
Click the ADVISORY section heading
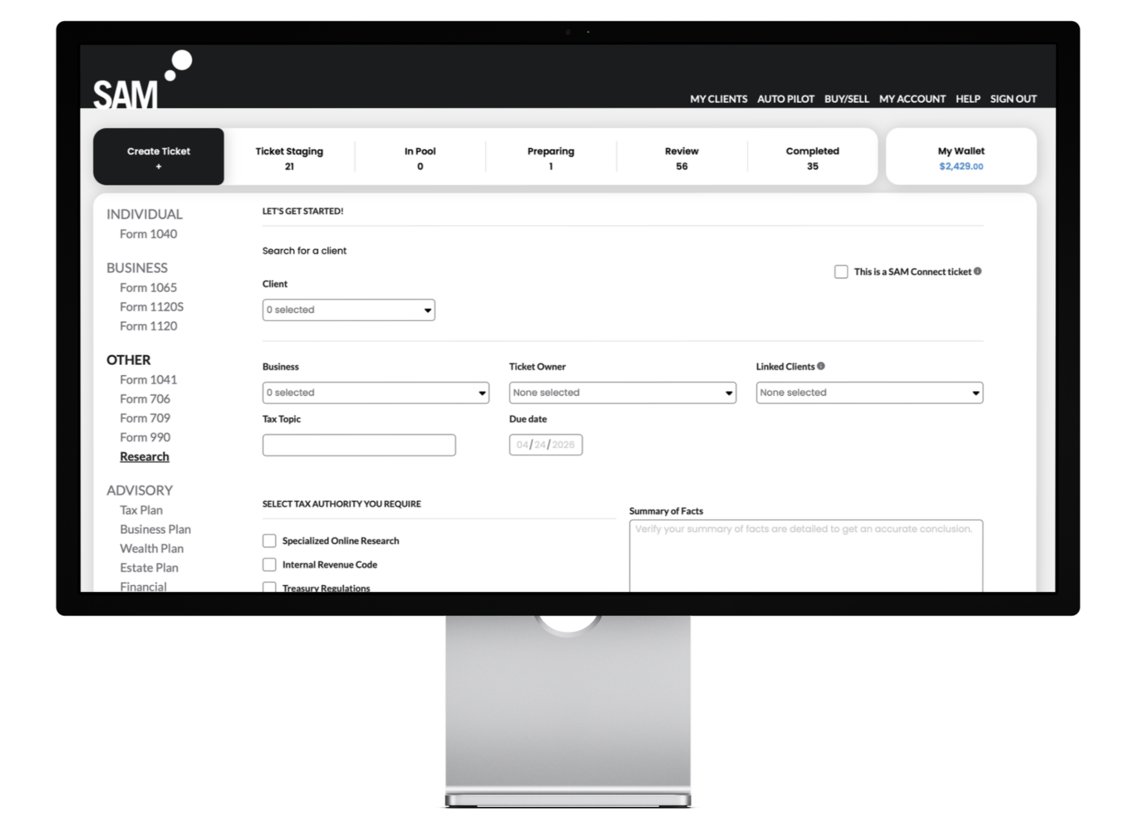pyautogui.click(x=140, y=490)
